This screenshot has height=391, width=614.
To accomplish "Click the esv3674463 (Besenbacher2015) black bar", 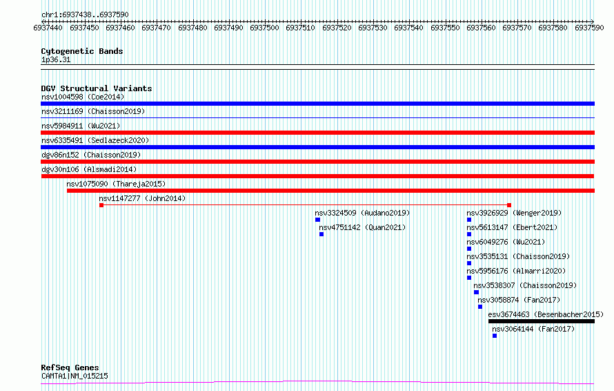I will pos(542,321).
